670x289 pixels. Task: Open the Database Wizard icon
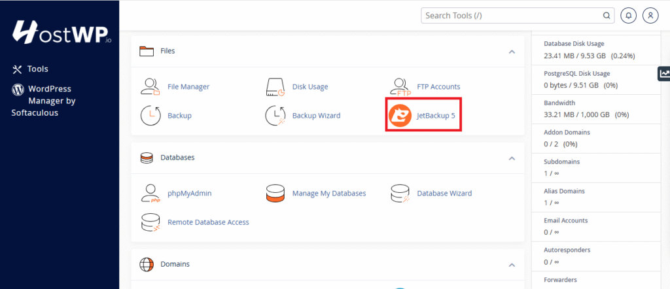pyautogui.click(x=400, y=194)
